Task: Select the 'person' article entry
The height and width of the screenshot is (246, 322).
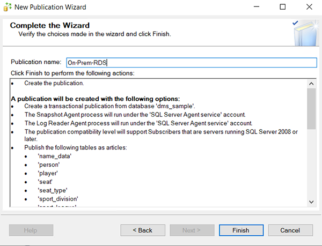Action: [49, 165]
